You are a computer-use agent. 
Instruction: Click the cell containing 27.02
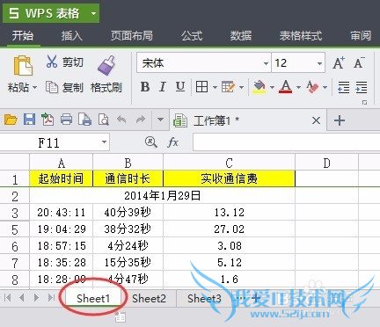(229, 229)
